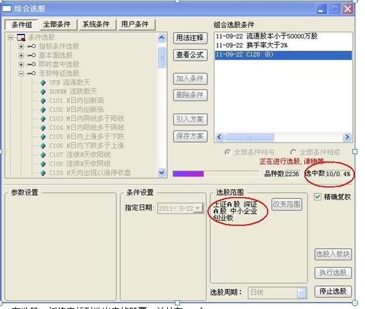
Task: Click the 选中数 10/0.4% value field
Action: click(339, 174)
